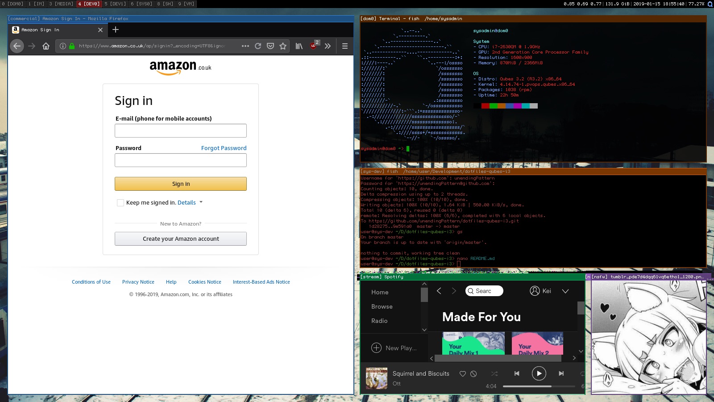This screenshot has height=402, width=714.
Task: Save track with heart icon
Action: point(463,374)
